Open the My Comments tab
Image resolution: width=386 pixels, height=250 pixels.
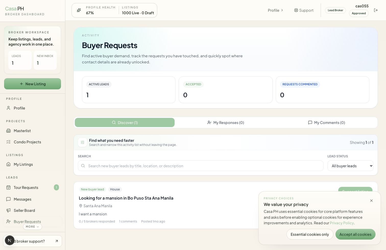327,122
